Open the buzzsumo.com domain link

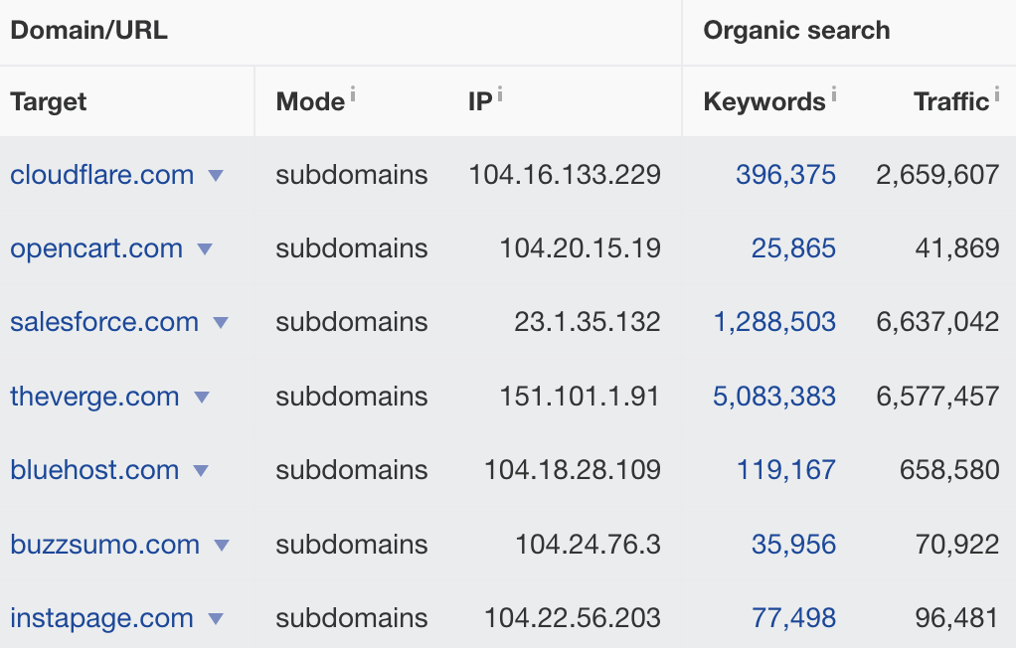(103, 545)
